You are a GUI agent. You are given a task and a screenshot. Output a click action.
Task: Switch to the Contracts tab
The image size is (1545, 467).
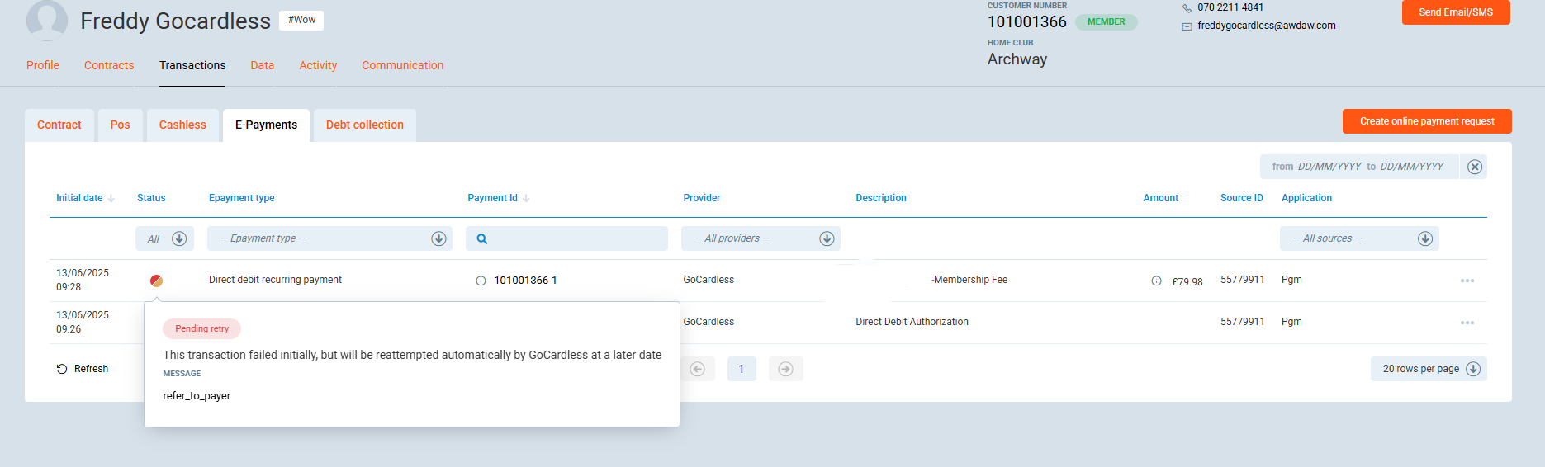pos(109,65)
